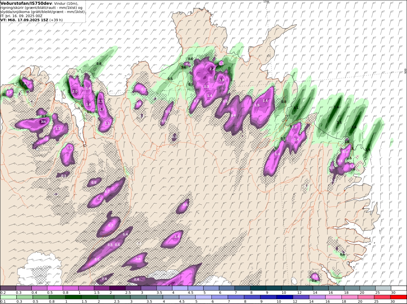This screenshot has height=304, width=407.
Task: Select the upper legend swatch for 0.2–0.3
Action: (8, 288)
